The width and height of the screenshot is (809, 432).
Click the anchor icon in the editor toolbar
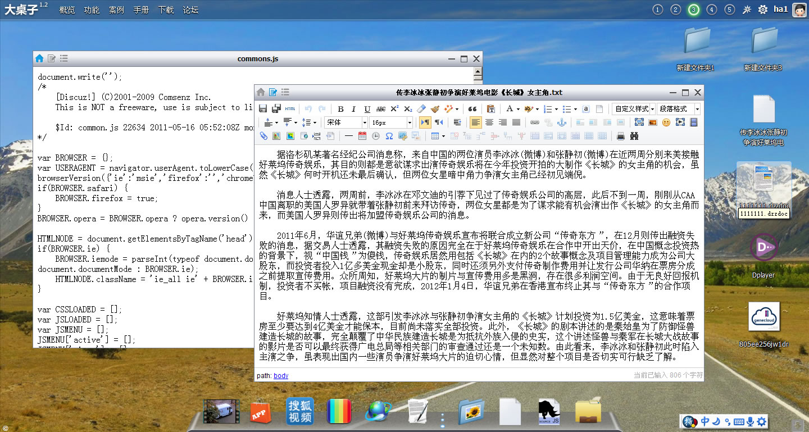pos(561,122)
